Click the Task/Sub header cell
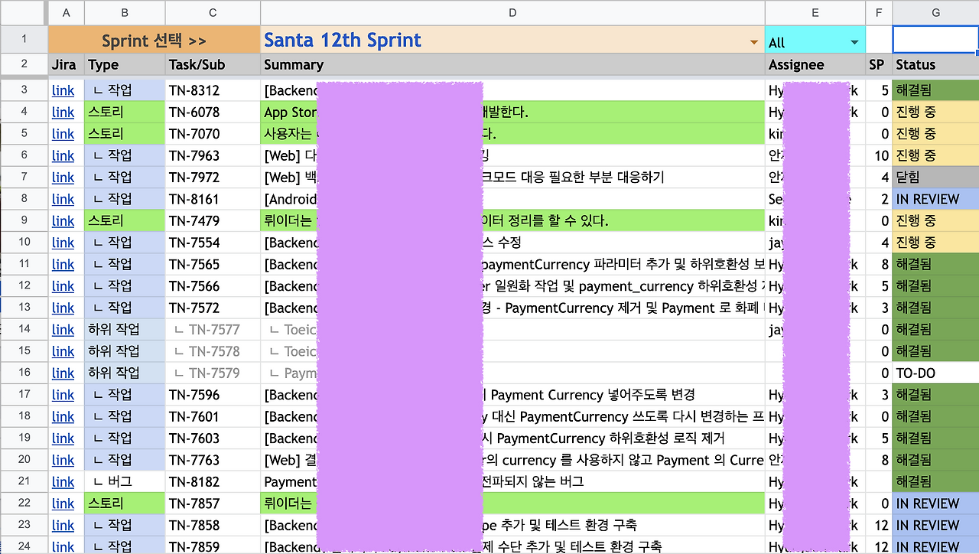 [213, 65]
